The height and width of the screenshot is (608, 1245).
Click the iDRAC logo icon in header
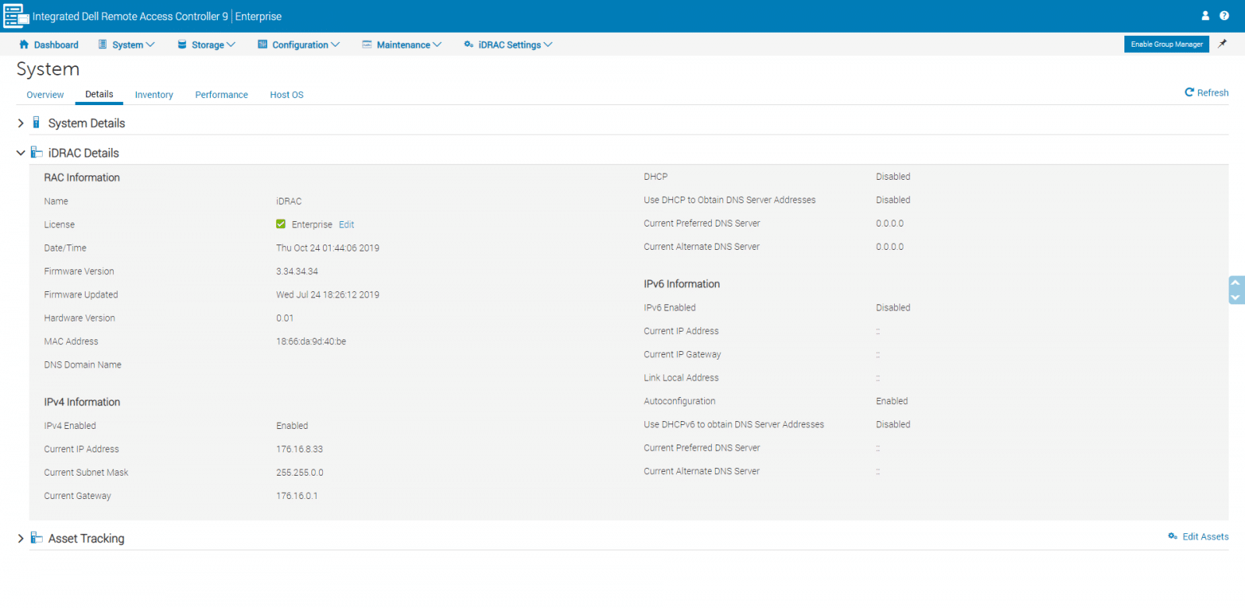[16, 16]
